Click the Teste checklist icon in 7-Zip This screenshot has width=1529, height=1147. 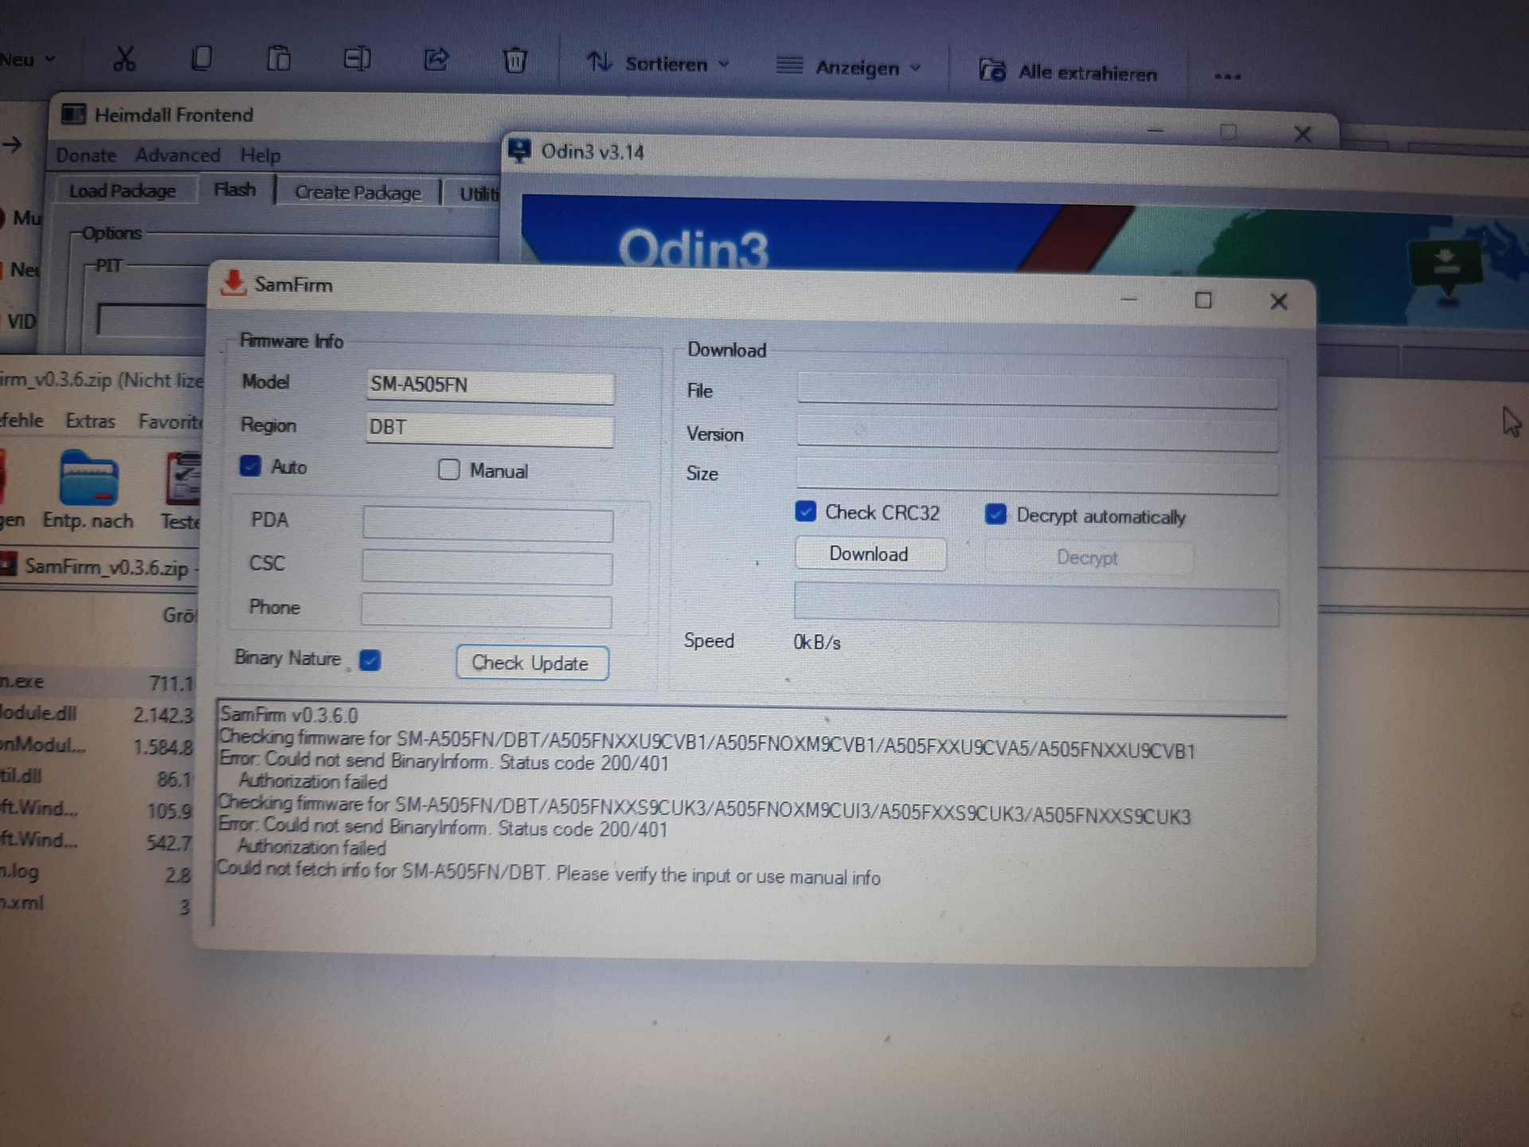(183, 478)
